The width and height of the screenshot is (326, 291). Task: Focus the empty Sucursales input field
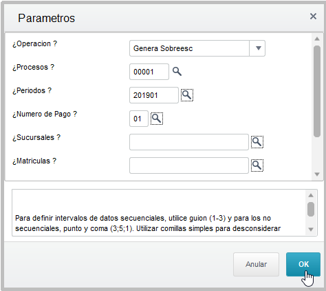pos(189,142)
